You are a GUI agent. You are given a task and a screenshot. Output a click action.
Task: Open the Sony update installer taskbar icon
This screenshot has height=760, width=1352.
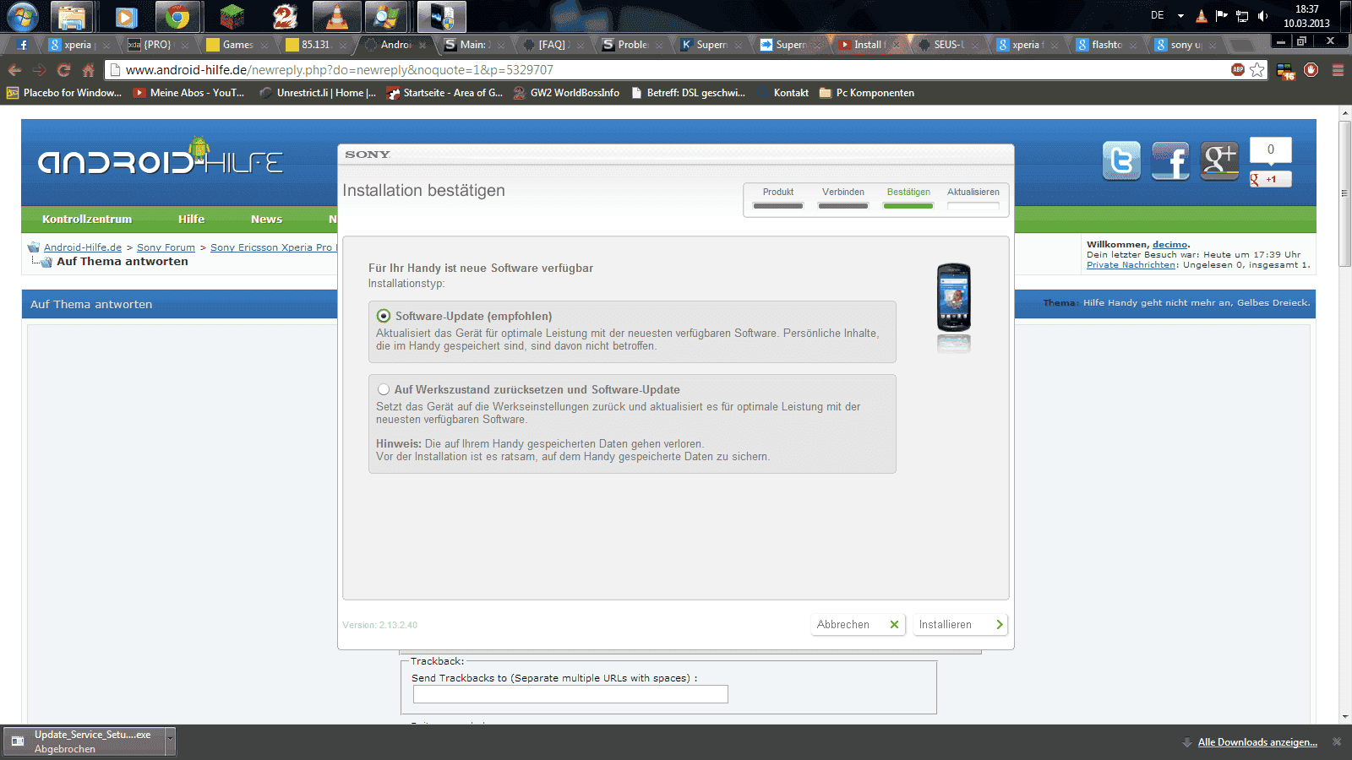pyautogui.click(x=442, y=16)
